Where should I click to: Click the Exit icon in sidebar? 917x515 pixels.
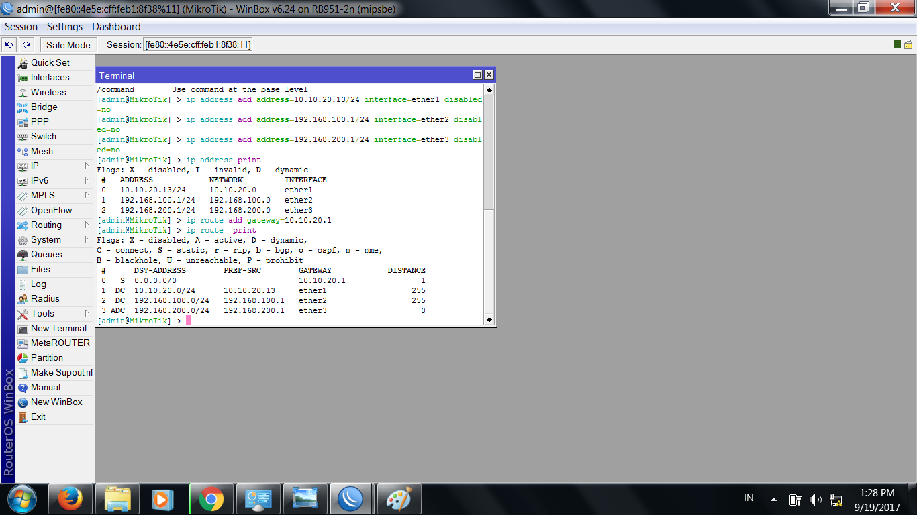coord(23,416)
